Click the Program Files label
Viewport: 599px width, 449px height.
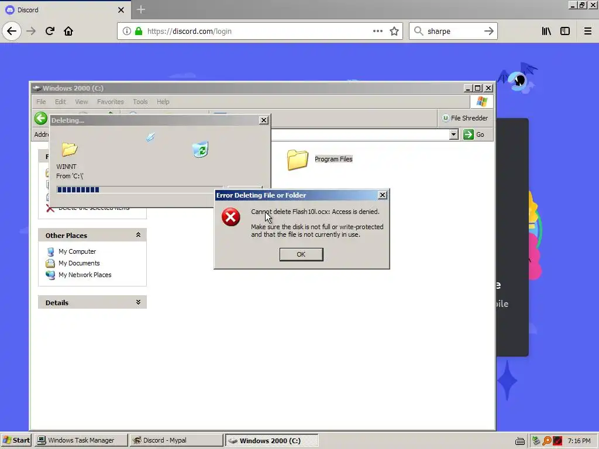333,159
